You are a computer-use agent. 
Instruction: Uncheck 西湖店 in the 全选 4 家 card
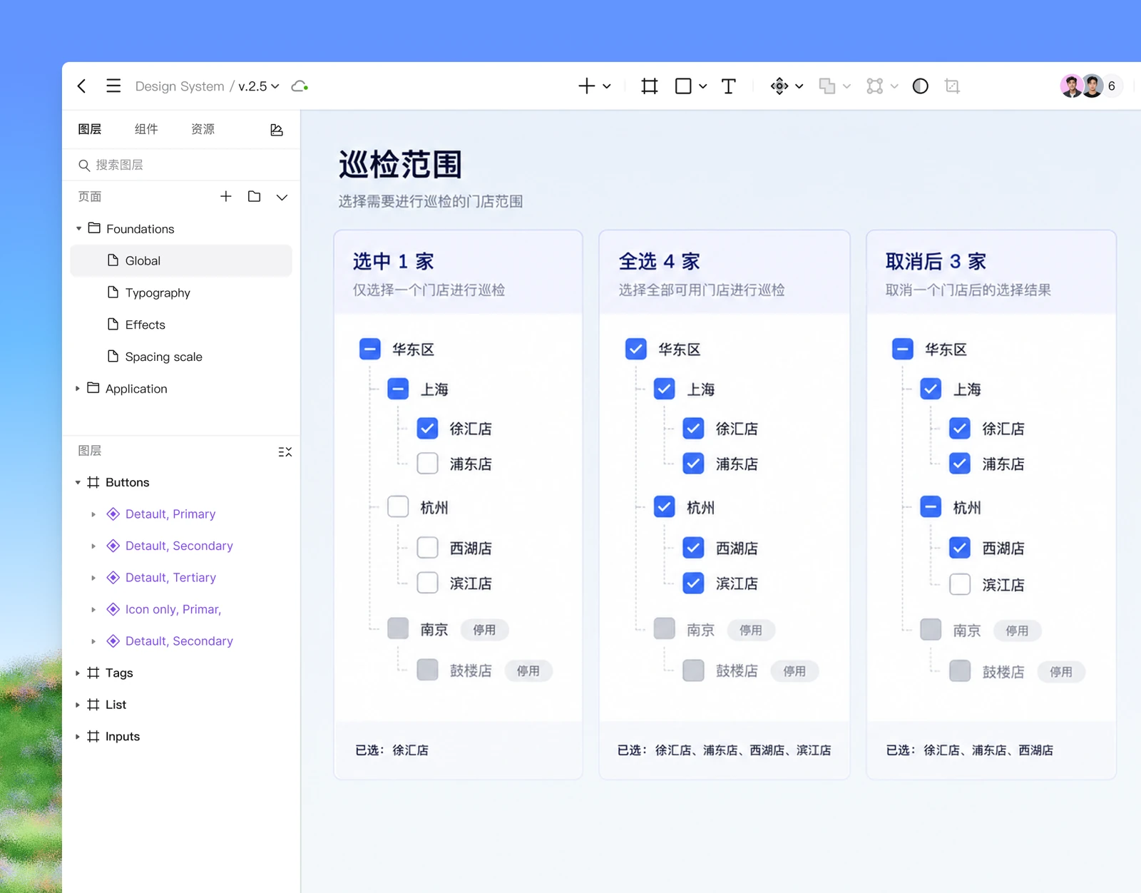pos(693,548)
